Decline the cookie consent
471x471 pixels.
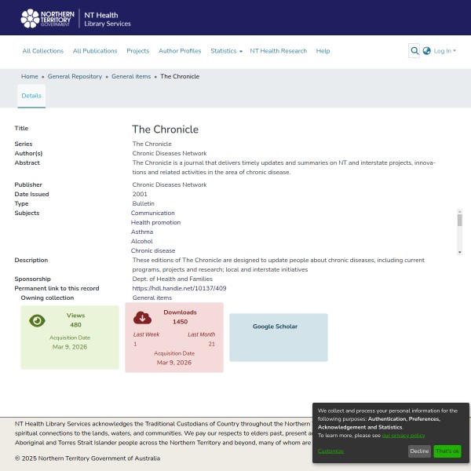tap(419, 451)
